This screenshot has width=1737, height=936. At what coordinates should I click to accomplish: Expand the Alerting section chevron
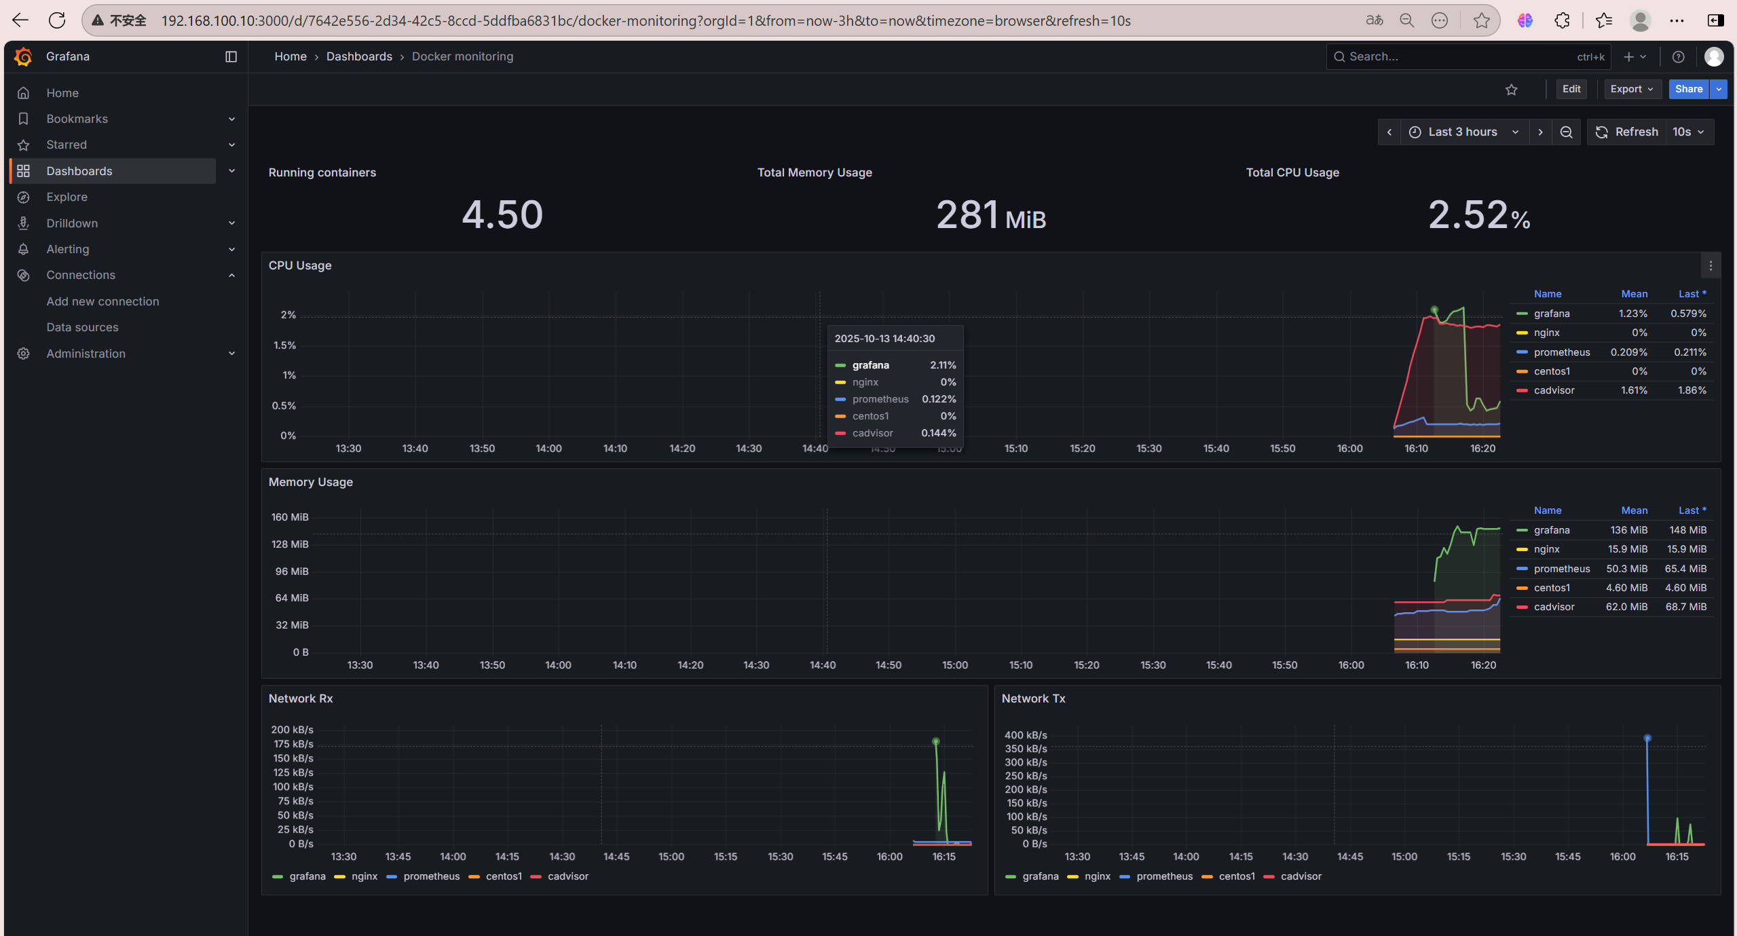tap(231, 249)
